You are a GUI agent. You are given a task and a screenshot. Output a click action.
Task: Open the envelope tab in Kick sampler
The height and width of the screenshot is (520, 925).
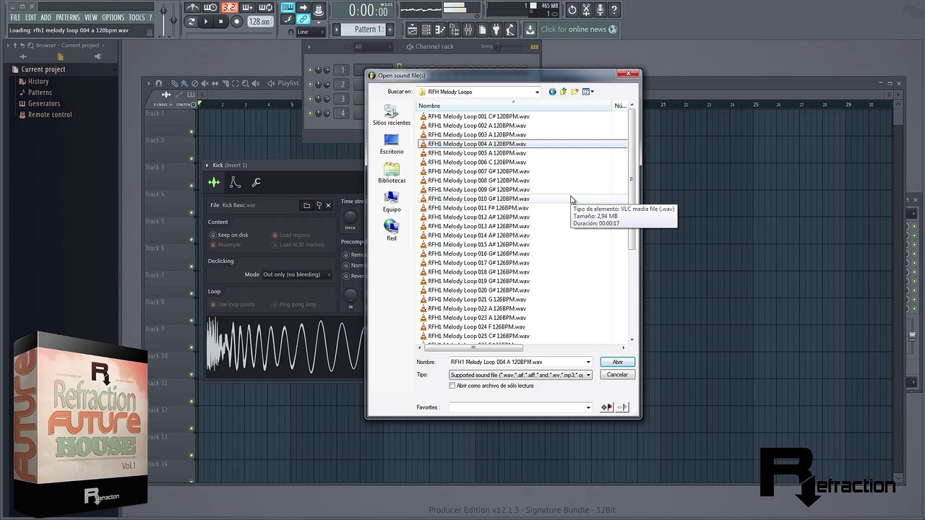click(x=235, y=183)
